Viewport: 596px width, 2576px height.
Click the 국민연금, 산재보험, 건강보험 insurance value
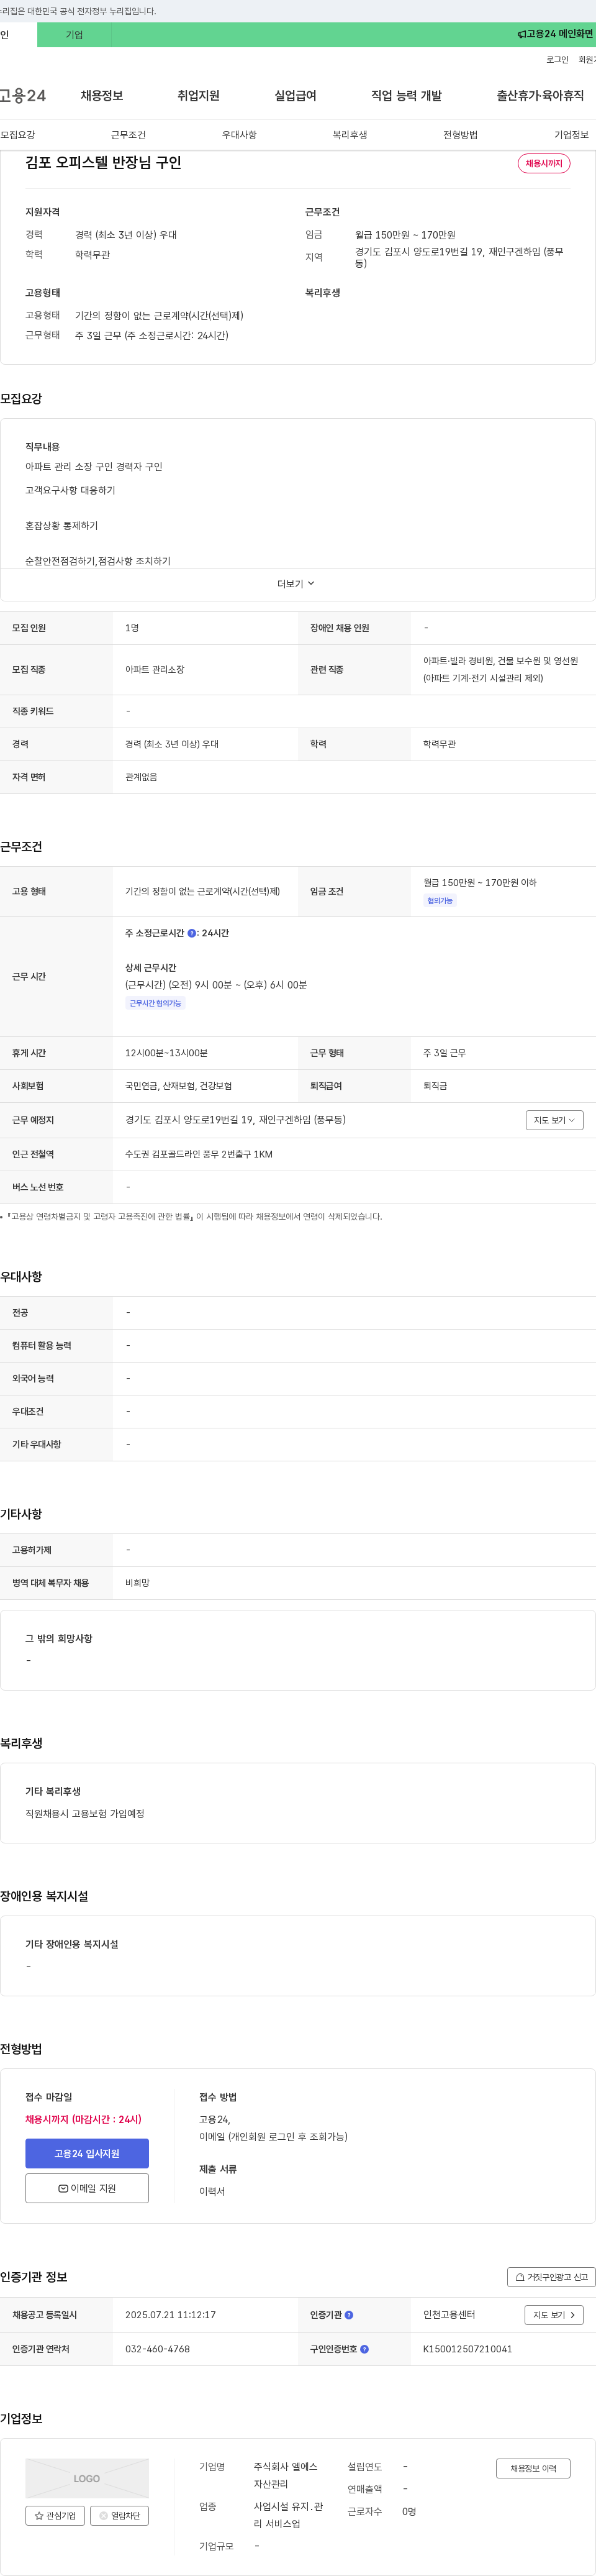178,1086
